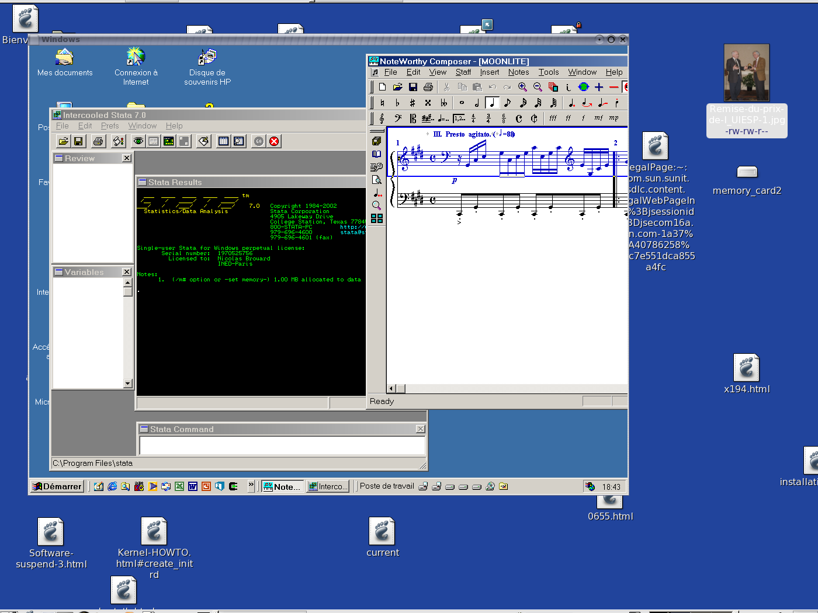This screenshot has height=613, width=818.
Task: Insert 3/4 time signature
Action: click(488, 119)
